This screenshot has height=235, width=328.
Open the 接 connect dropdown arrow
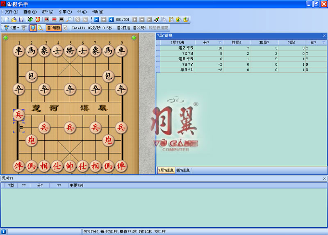18,28
